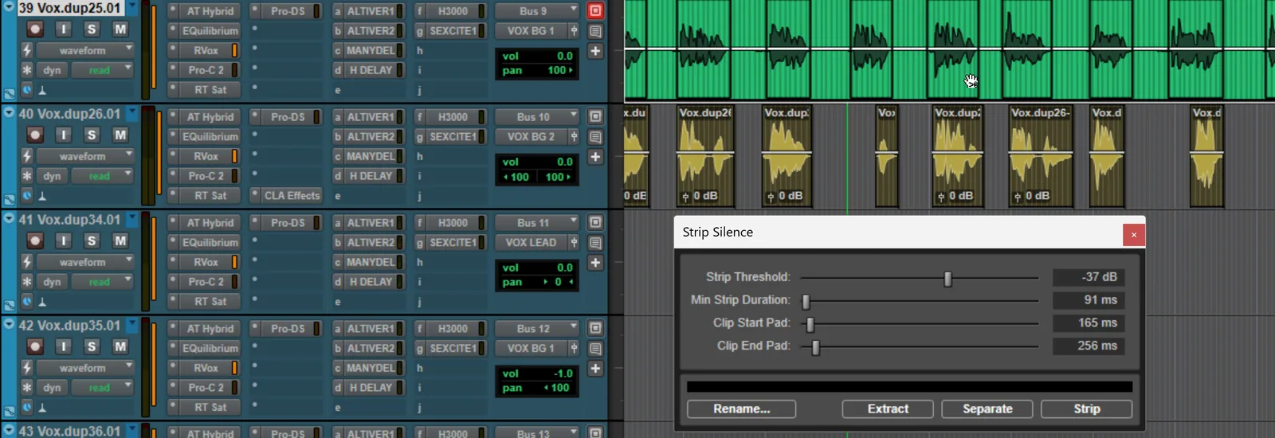The image size is (1275, 438).
Task: Solo track 42 Vox.dup35.01
Action: (92, 346)
